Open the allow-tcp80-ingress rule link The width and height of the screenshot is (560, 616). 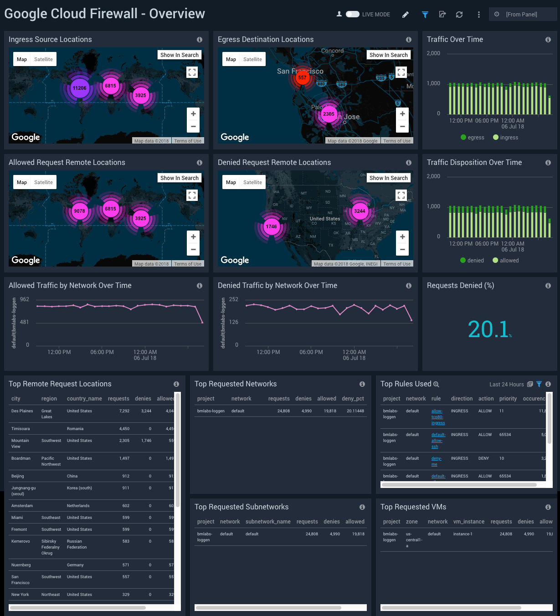[x=437, y=416]
